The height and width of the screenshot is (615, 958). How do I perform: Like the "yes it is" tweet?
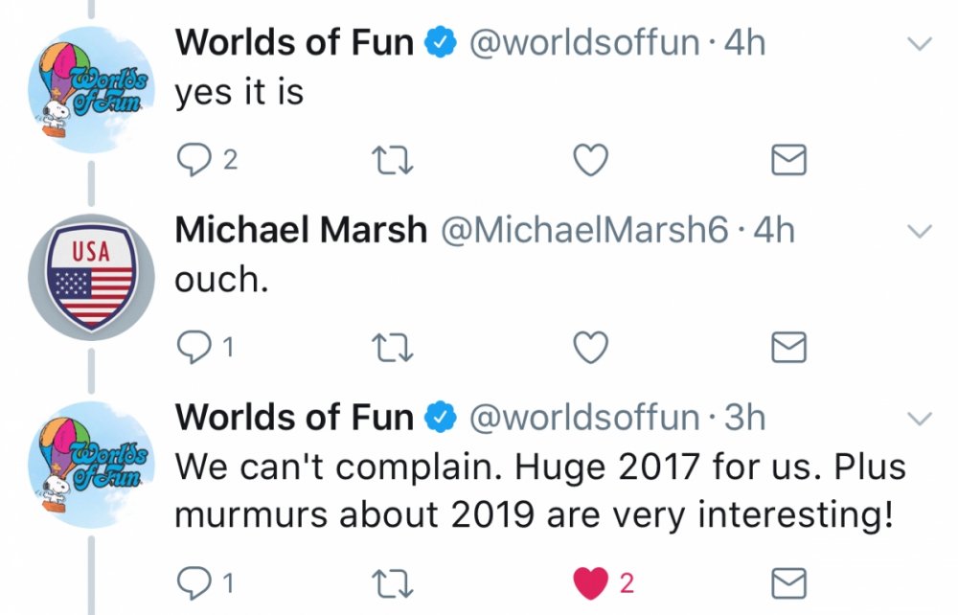pos(590,161)
